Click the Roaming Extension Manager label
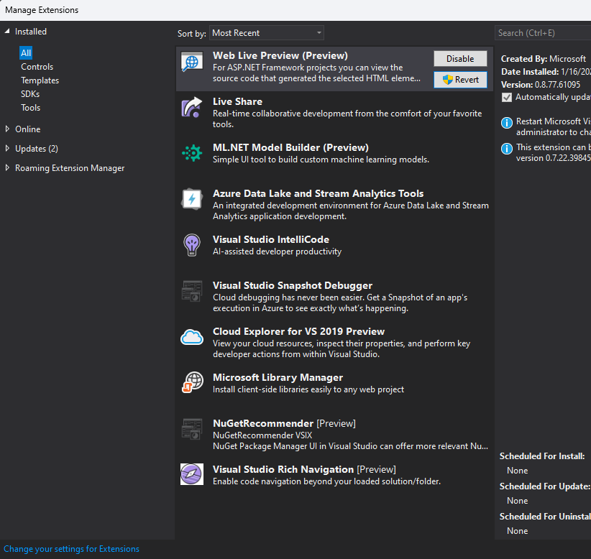The image size is (591, 559). click(x=70, y=168)
